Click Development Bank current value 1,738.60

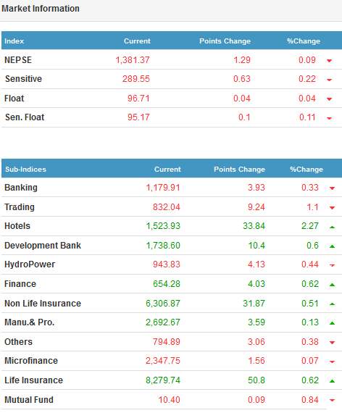point(163,246)
